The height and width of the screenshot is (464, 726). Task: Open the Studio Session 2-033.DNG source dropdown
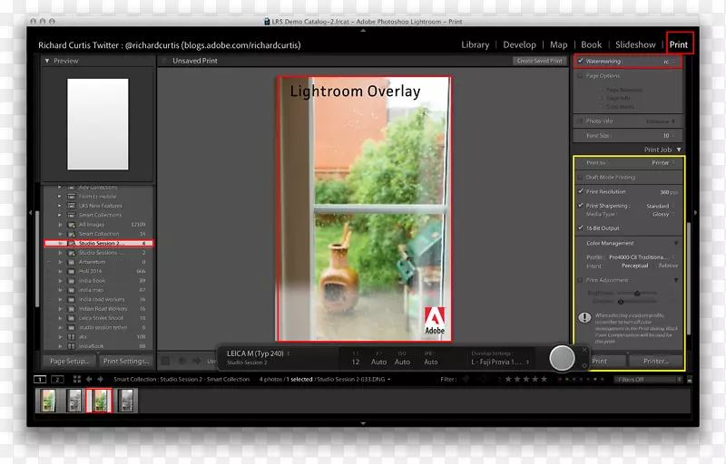coord(354,380)
